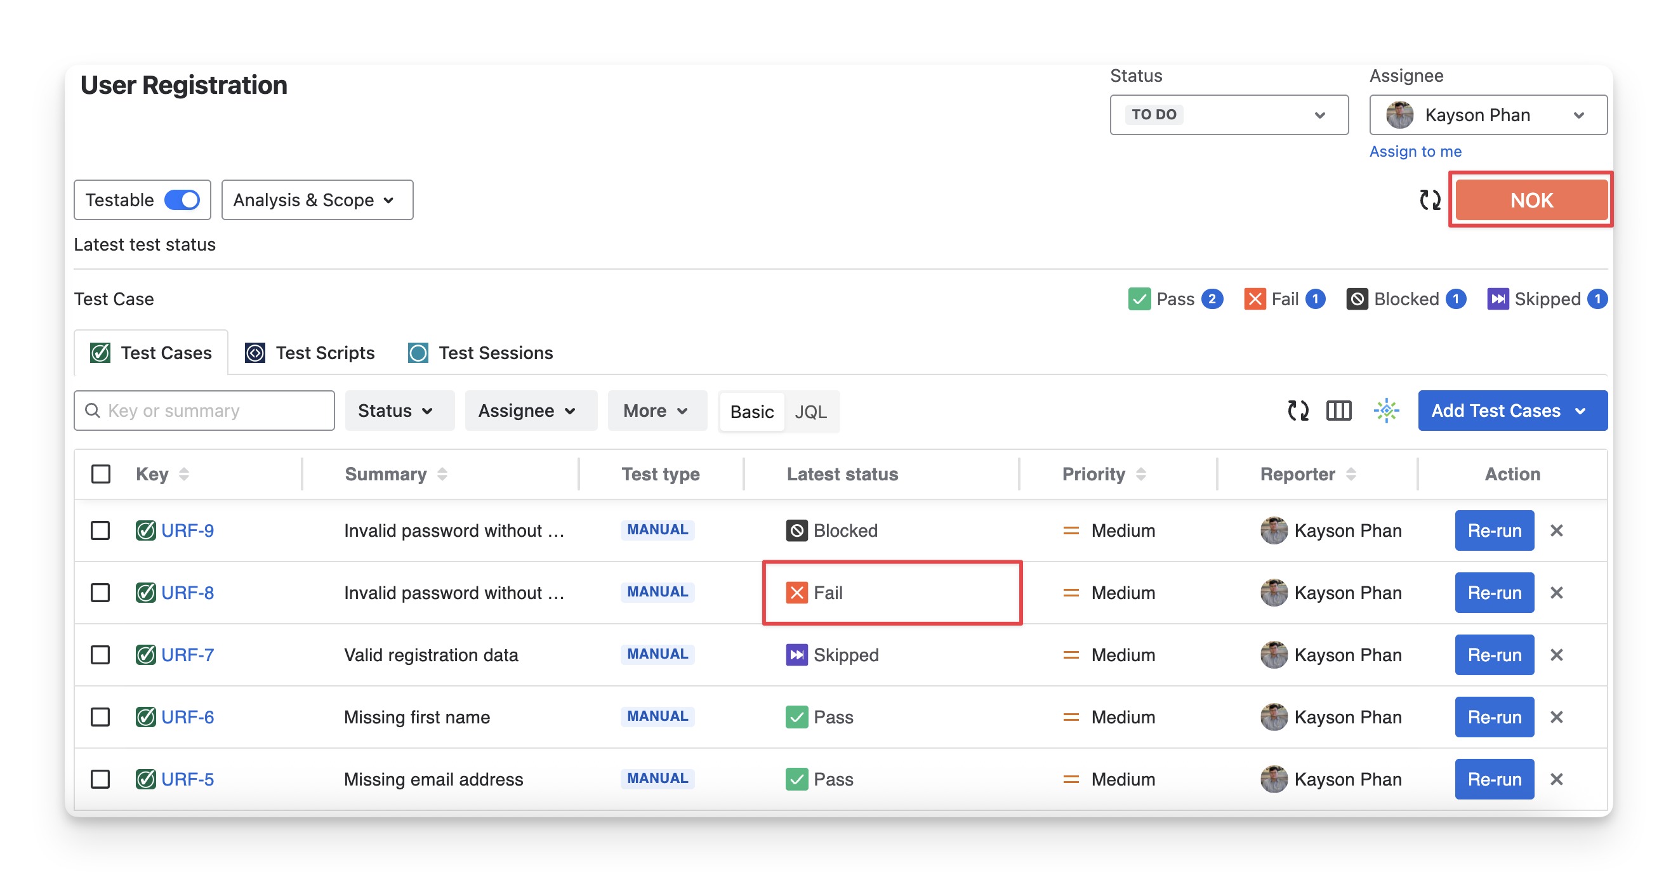Click the Blocked status filter icon

coord(1357,299)
